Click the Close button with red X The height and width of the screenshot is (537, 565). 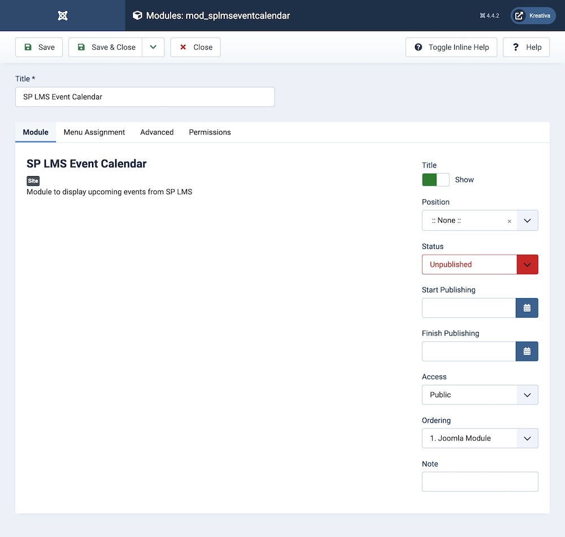(x=195, y=47)
